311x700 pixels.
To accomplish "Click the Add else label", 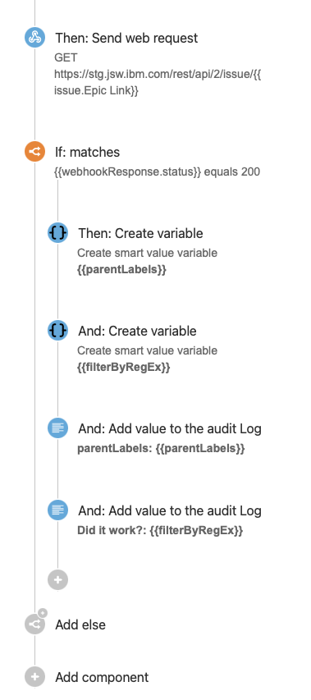I will point(80,625).
